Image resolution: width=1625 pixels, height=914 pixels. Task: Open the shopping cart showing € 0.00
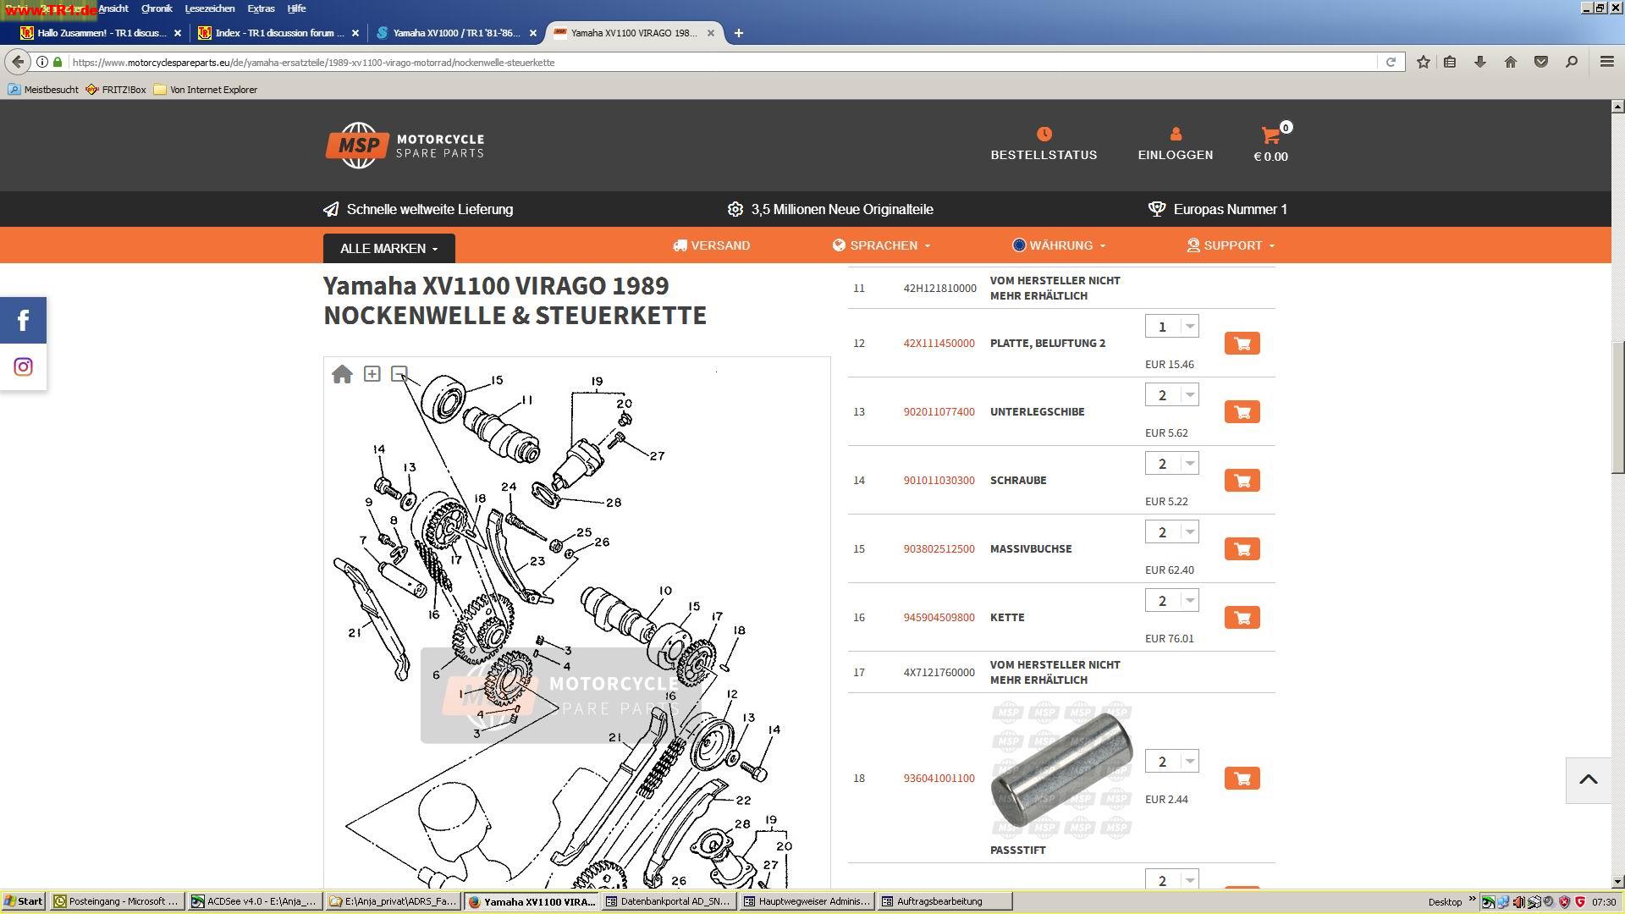click(1270, 142)
